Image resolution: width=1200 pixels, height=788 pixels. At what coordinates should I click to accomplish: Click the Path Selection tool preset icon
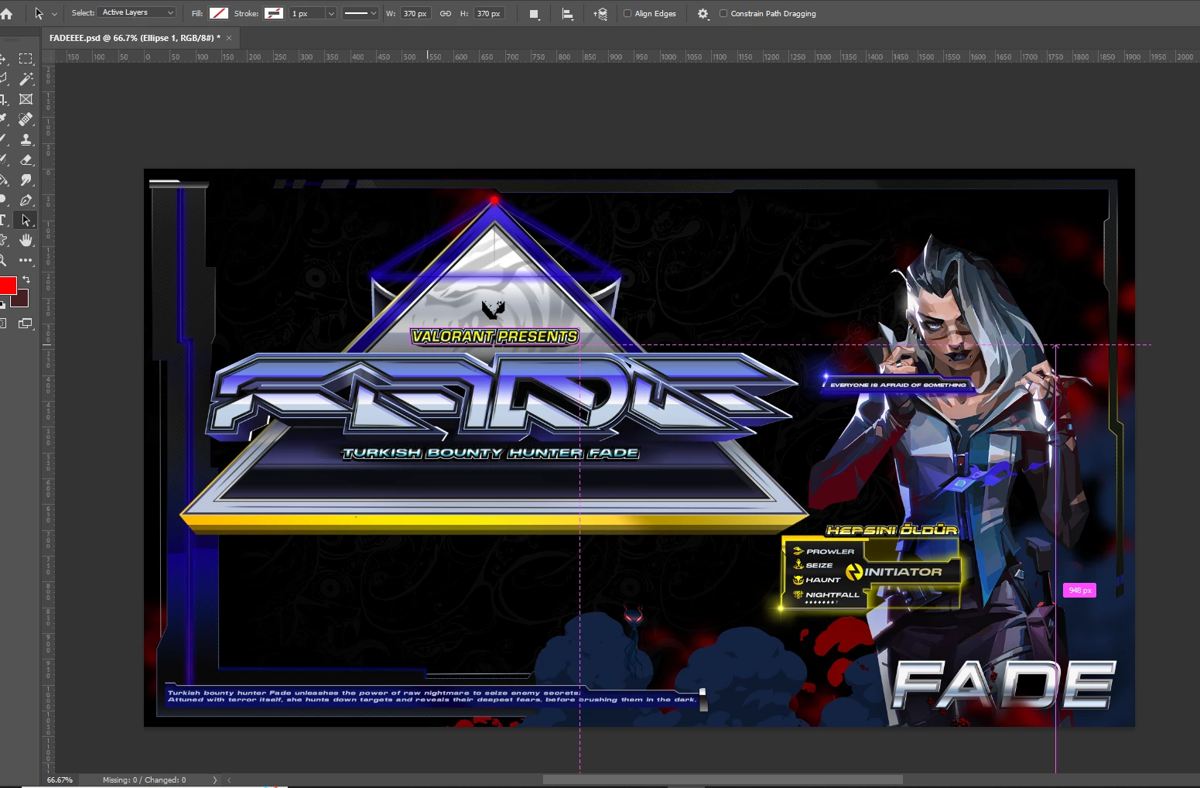coord(39,14)
